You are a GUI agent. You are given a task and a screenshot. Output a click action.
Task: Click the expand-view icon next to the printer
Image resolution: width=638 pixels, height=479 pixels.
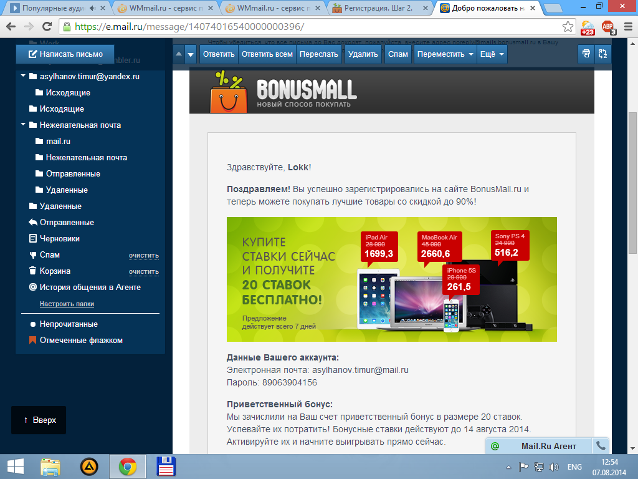point(602,54)
